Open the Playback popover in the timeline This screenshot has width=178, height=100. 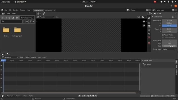(11, 96)
